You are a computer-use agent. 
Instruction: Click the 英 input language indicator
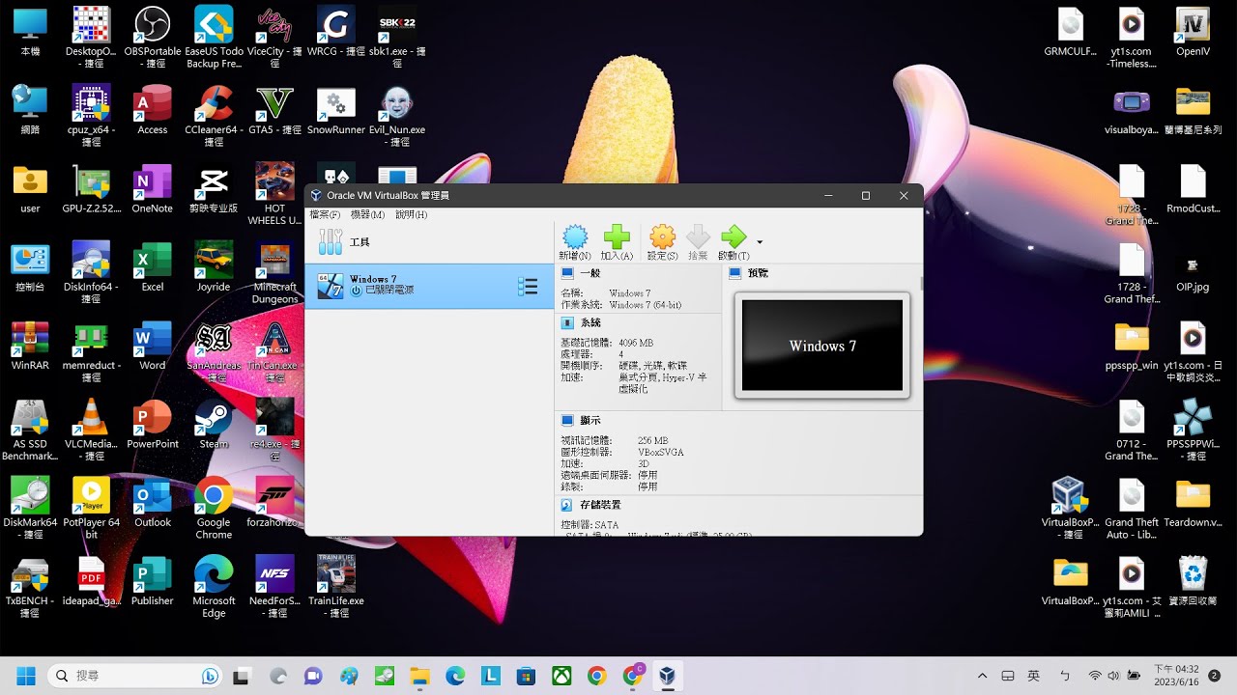[1033, 676]
